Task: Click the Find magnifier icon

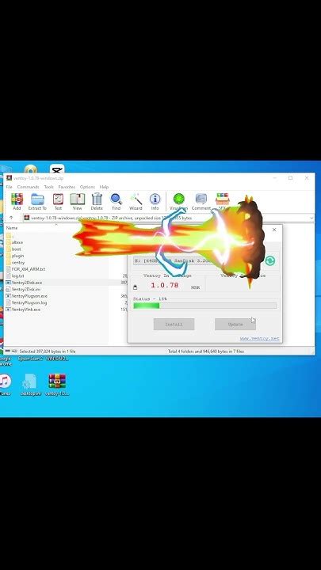Action: [116, 202]
